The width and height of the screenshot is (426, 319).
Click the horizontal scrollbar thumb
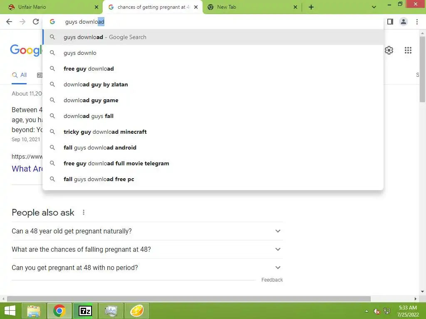189,299
